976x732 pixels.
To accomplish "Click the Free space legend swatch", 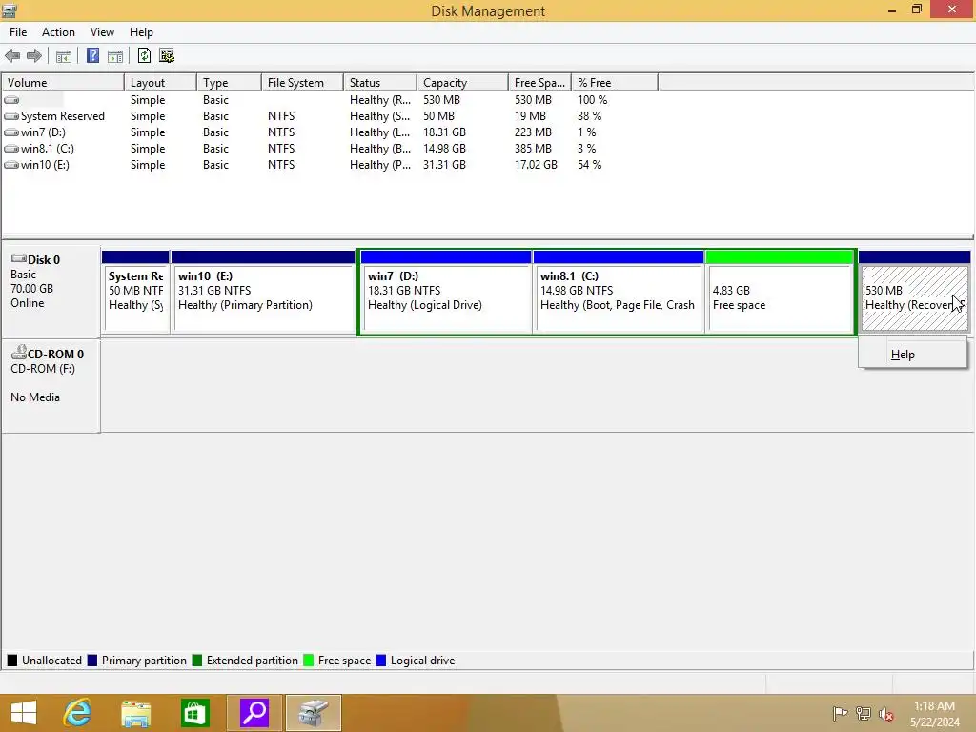I will 308,661.
